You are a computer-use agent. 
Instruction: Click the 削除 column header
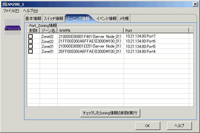(x=34, y=31)
